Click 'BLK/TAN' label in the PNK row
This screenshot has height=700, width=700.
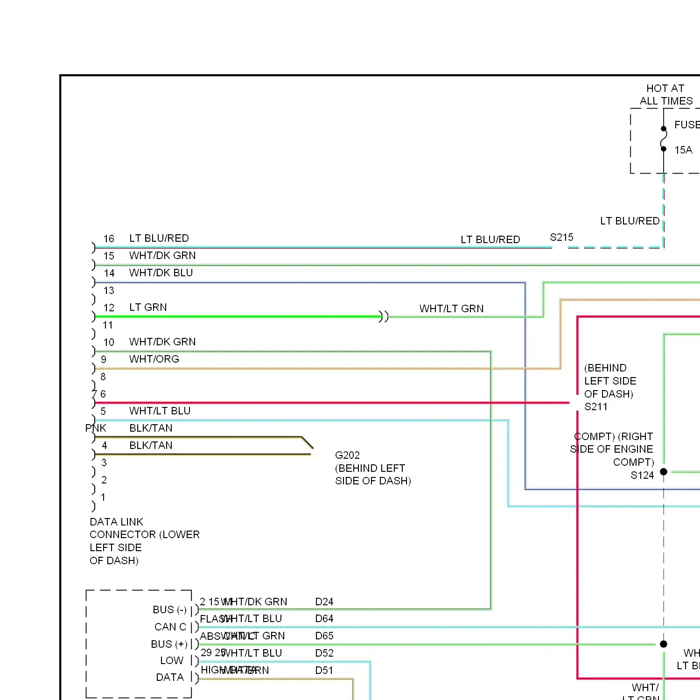pos(151,428)
